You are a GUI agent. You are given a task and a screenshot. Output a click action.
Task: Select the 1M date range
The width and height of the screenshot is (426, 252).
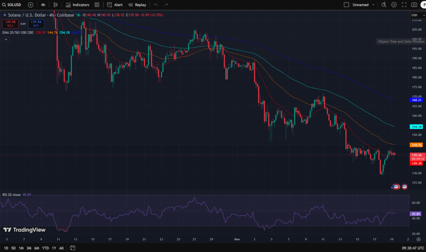21,248
